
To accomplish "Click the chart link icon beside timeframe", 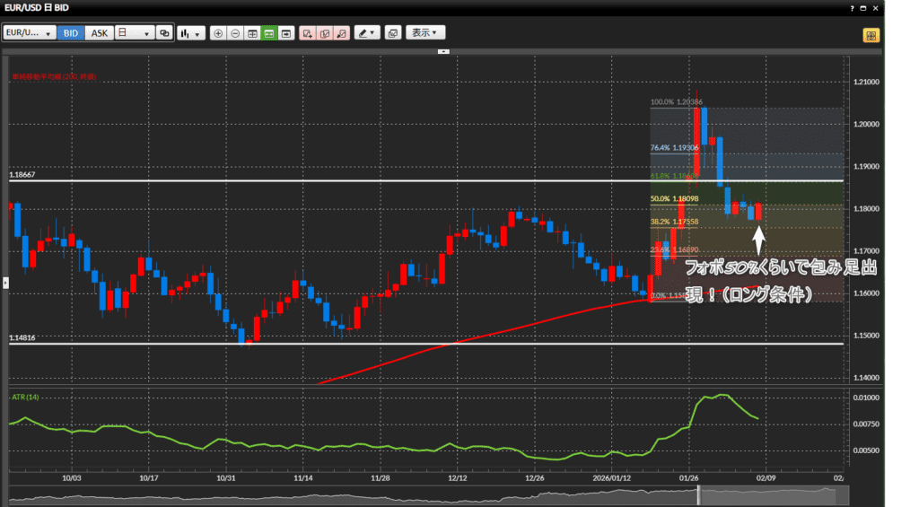I will tap(164, 33).
